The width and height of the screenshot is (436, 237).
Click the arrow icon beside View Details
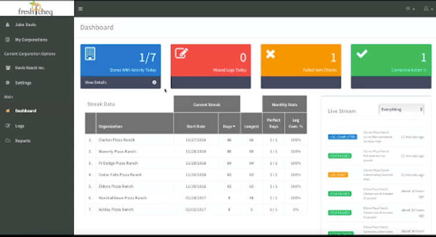154,82
